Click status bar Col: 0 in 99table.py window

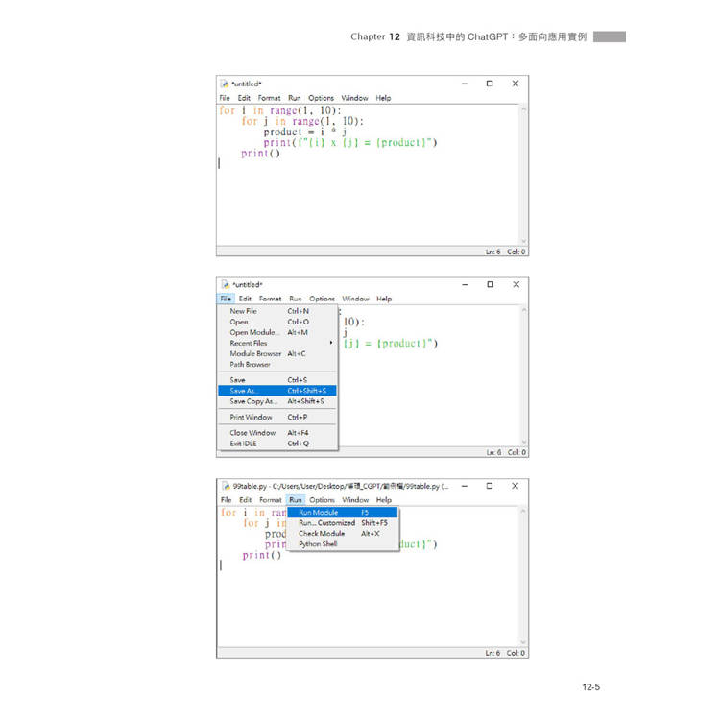click(516, 653)
